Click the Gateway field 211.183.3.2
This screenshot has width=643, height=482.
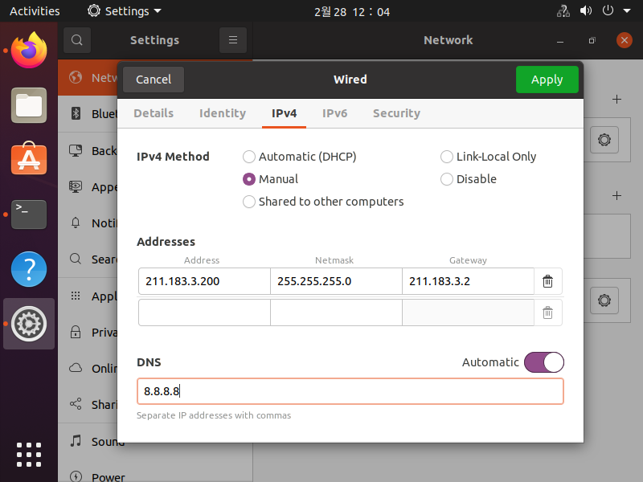click(x=468, y=281)
